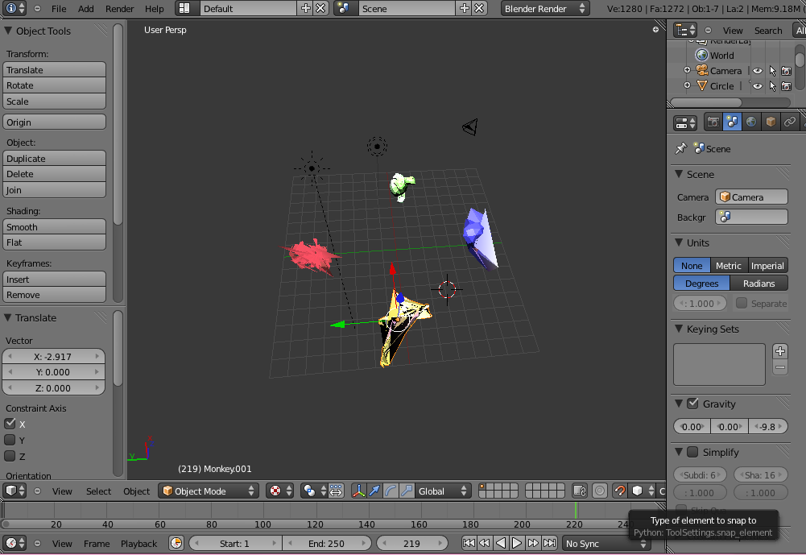The height and width of the screenshot is (555, 806).
Task: Delete the active screen layout
Action: click(x=320, y=8)
